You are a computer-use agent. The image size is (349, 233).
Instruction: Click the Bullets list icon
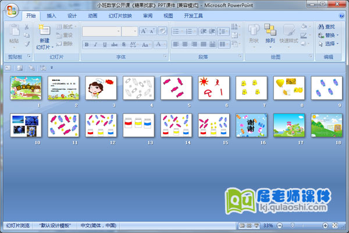point(177,31)
